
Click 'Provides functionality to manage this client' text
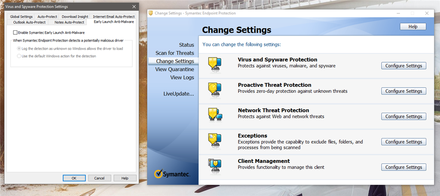(x=281, y=167)
